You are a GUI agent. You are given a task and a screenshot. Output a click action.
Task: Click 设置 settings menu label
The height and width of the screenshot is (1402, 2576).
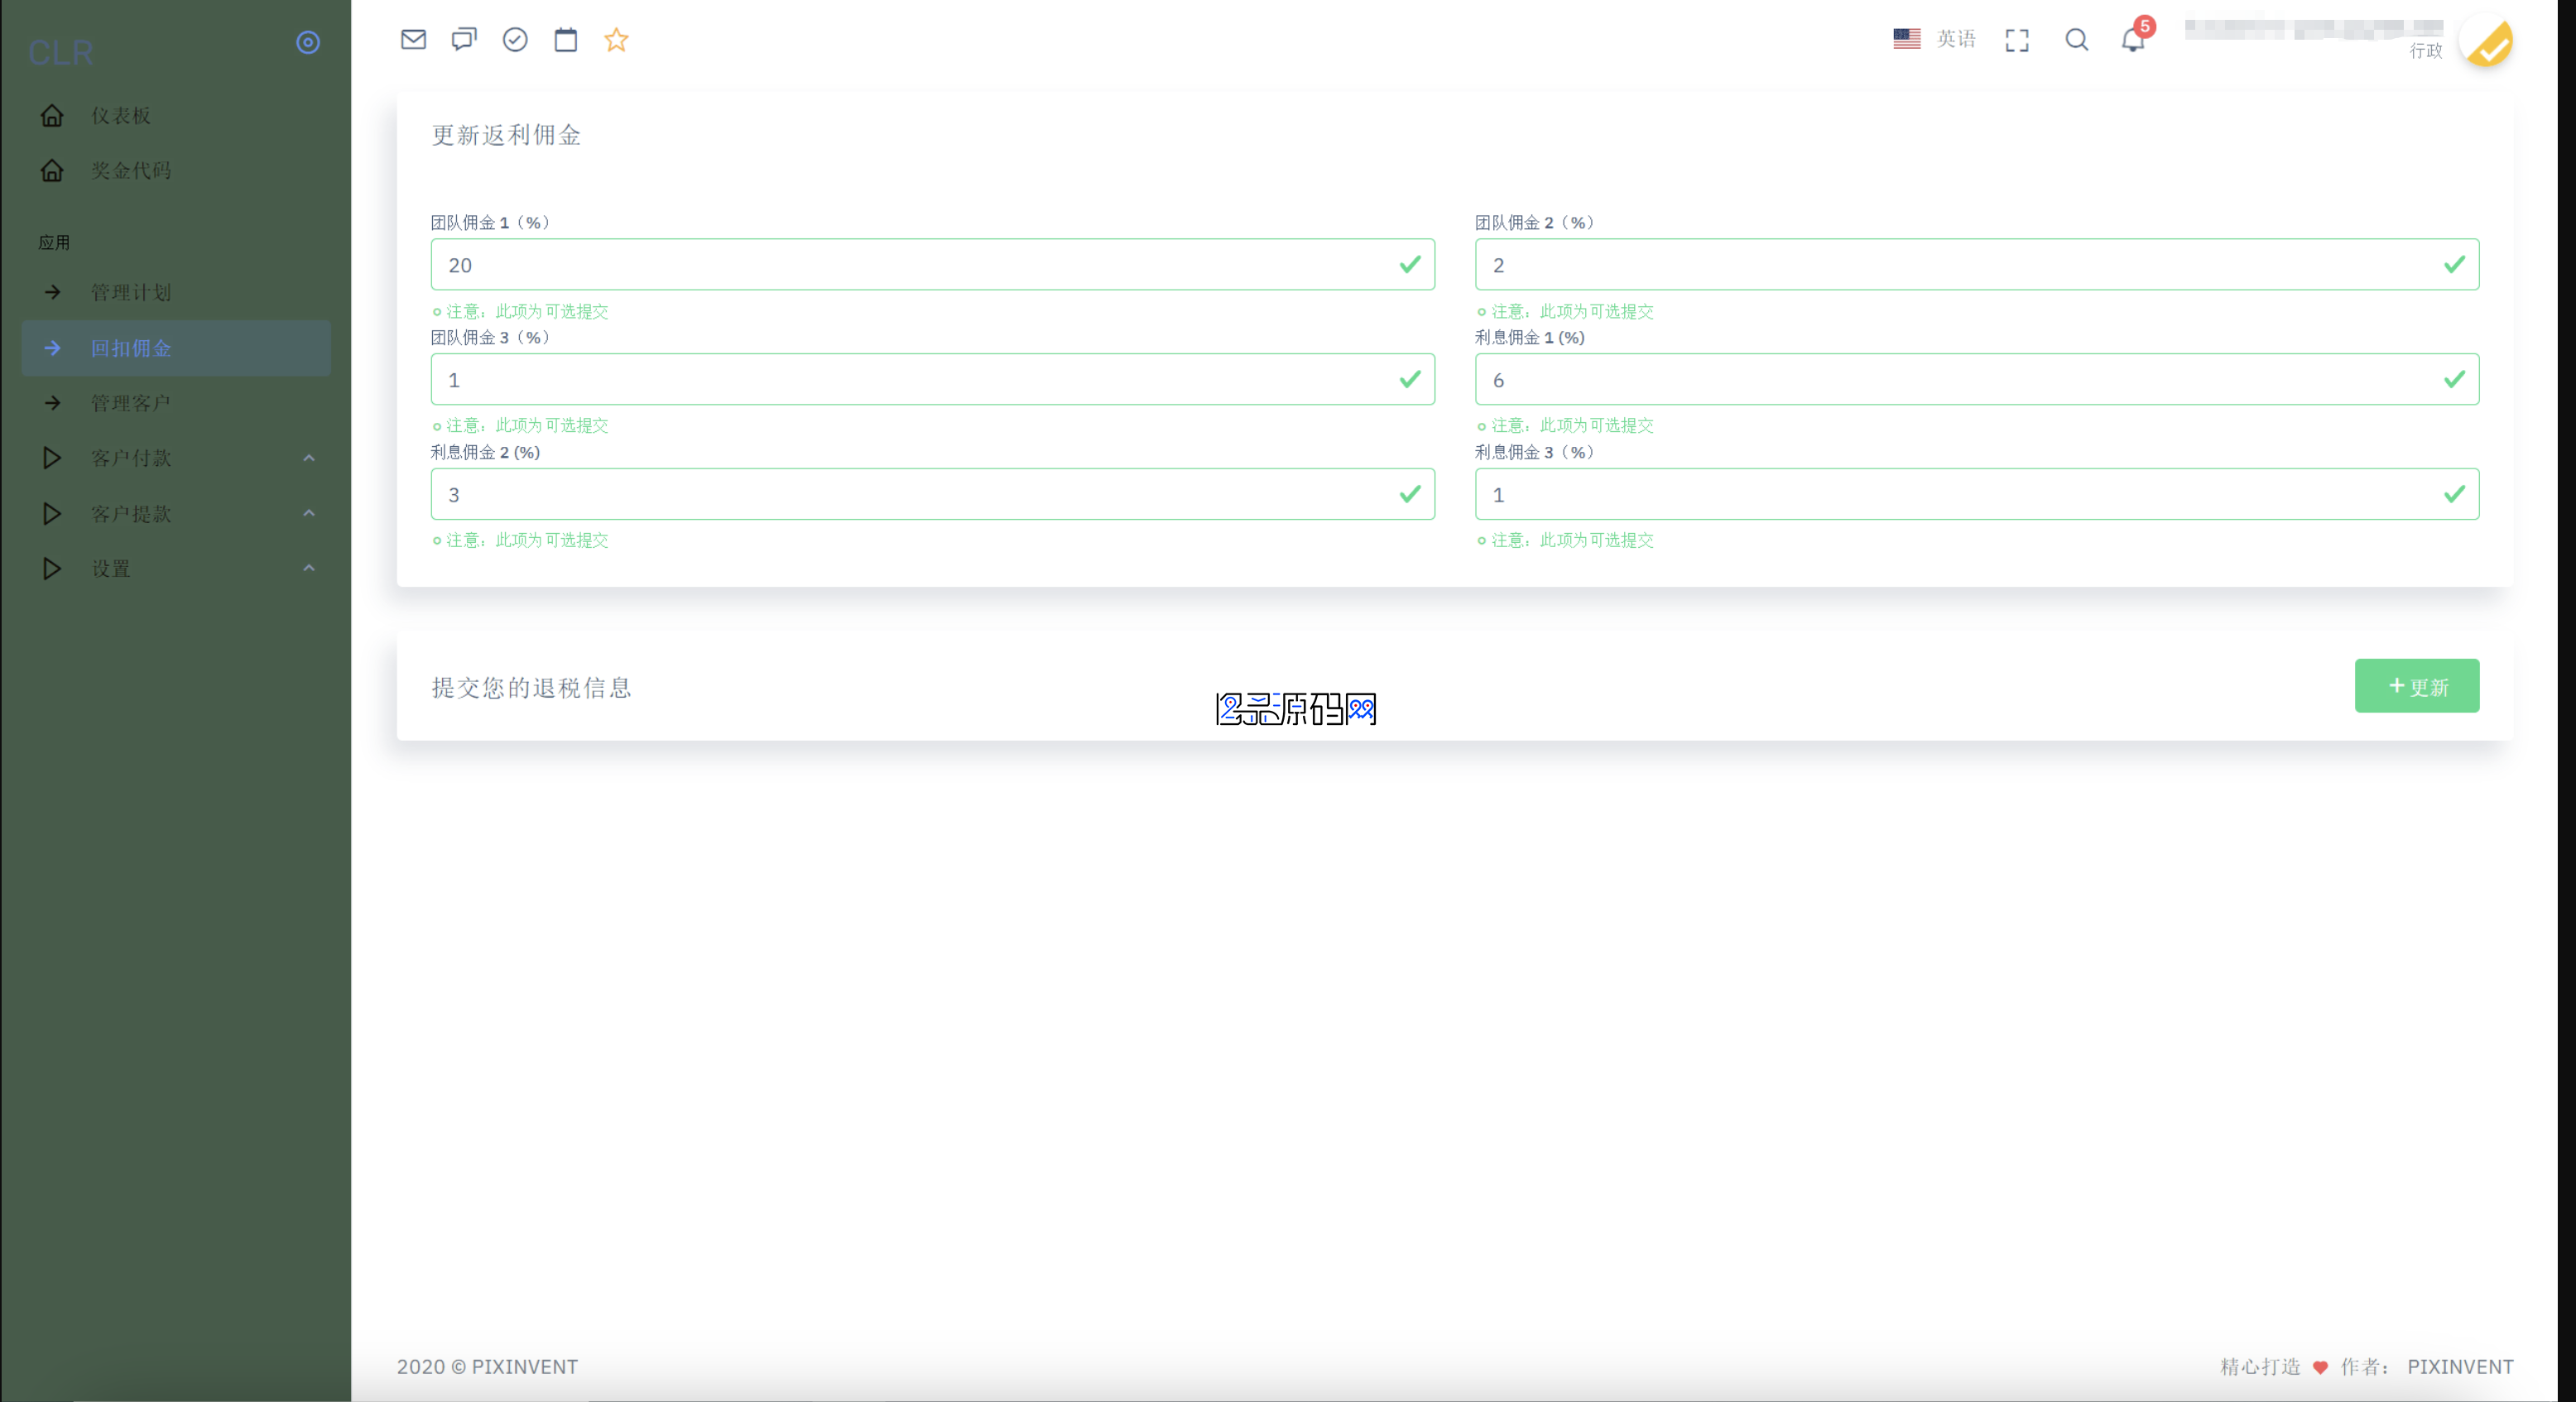[111, 569]
